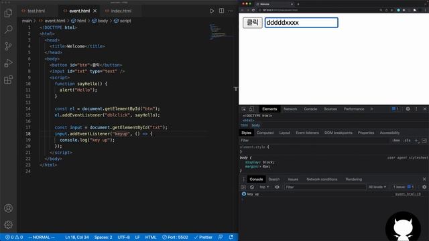Open the feedback icon in status bar
This screenshot has width=429, height=241.
221,237
